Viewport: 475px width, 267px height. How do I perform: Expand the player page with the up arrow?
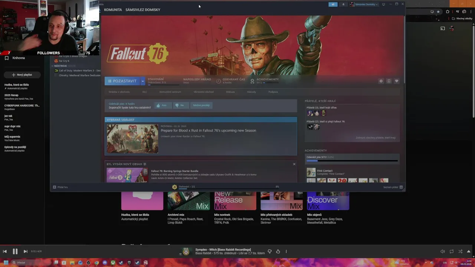pyautogui.click(x=469, y=251)
